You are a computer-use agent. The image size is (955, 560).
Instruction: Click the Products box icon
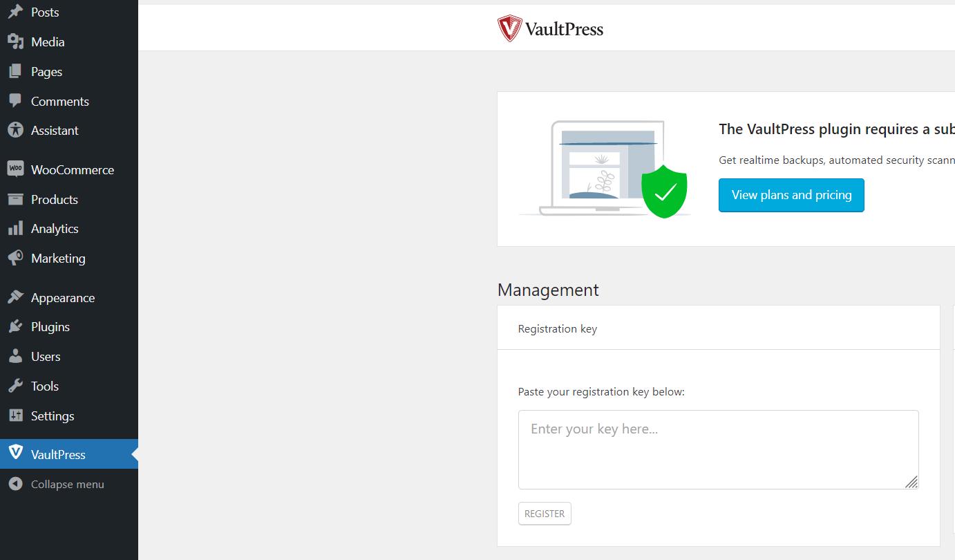(x=15, y=199)
